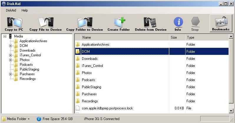Click folder icon beside Downloads in tree
The height and width of the screenshot is (123, 235).
(x=16, y=50)
